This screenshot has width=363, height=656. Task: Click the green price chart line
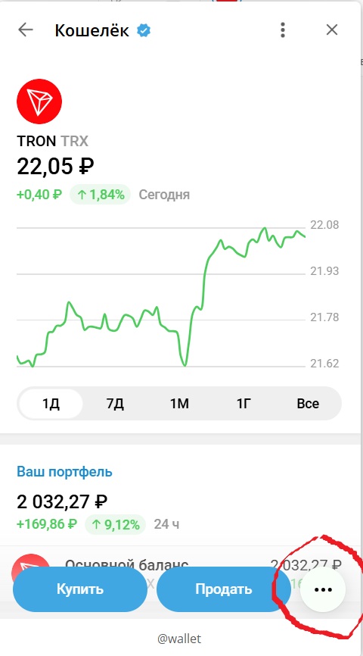coord(161,297)
